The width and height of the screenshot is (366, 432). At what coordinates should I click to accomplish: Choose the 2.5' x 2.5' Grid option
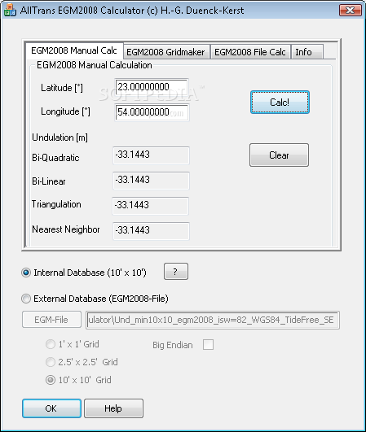[51, 362]
